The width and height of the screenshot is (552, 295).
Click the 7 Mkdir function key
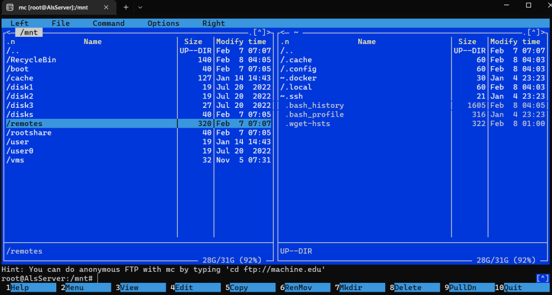tap(360, 288)
